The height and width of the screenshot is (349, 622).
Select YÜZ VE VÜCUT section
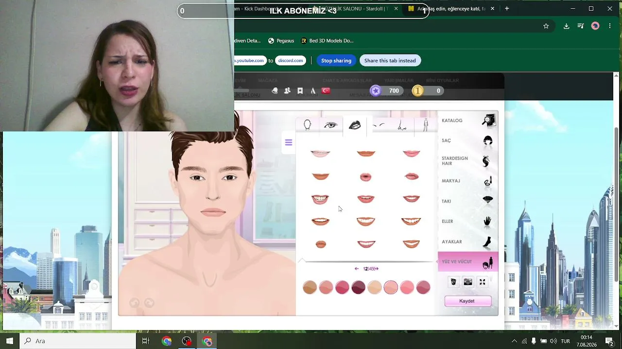(467, 262)
